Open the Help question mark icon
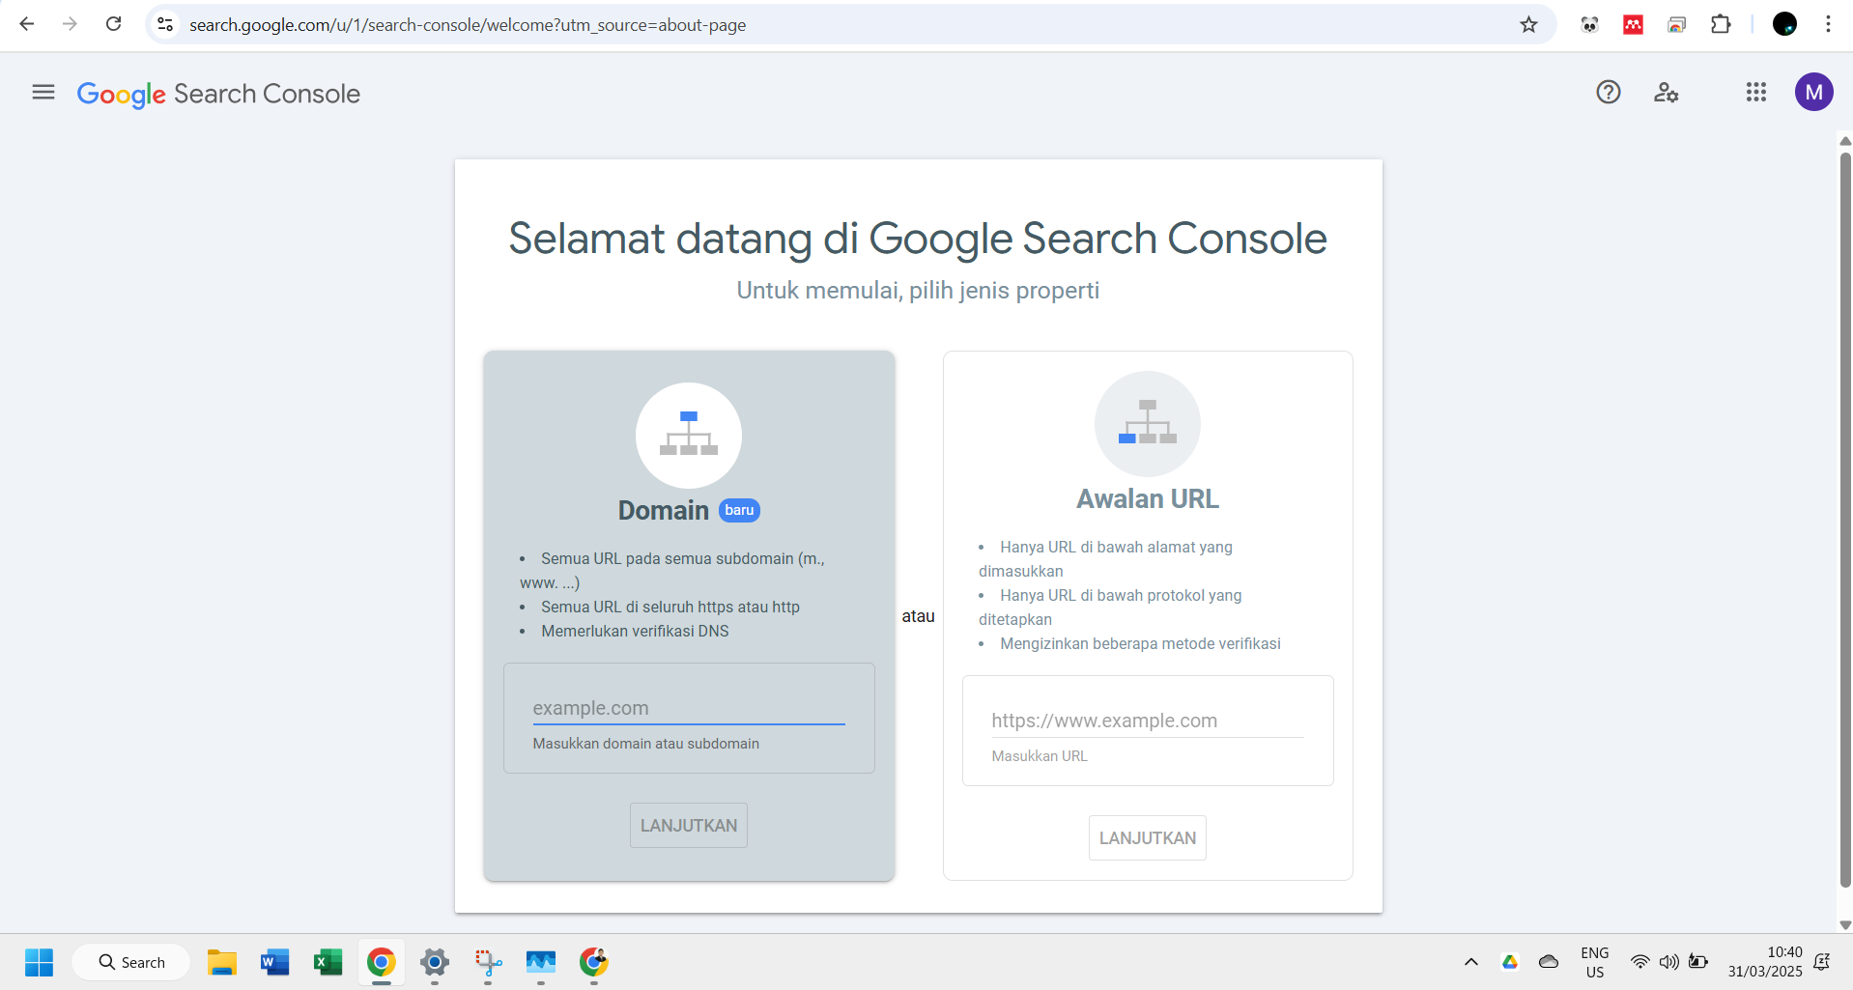 click(x=1609, y=93)
